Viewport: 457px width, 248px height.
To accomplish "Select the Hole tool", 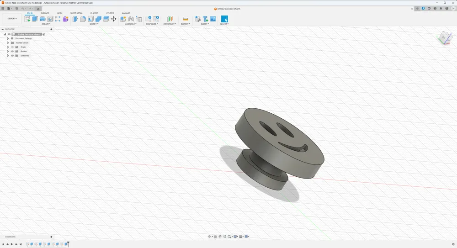I will pos(50,19).
